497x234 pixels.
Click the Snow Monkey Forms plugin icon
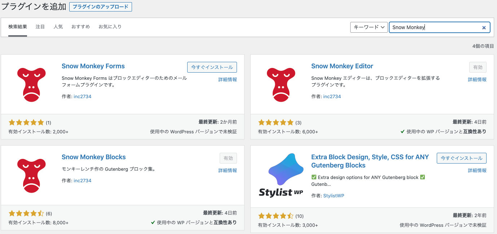(x=31, y=84)
